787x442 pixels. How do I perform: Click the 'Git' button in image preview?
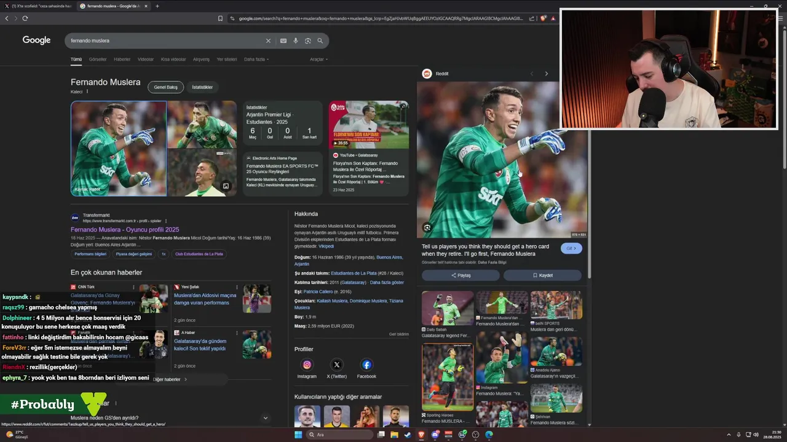[x=571, y=248]
